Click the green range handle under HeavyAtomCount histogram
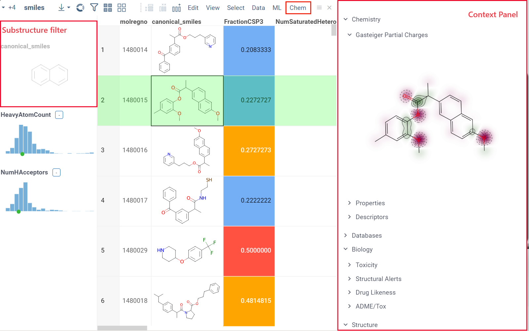Image resolution: width=529 pixels, height=331 pixels. (22, 154)
